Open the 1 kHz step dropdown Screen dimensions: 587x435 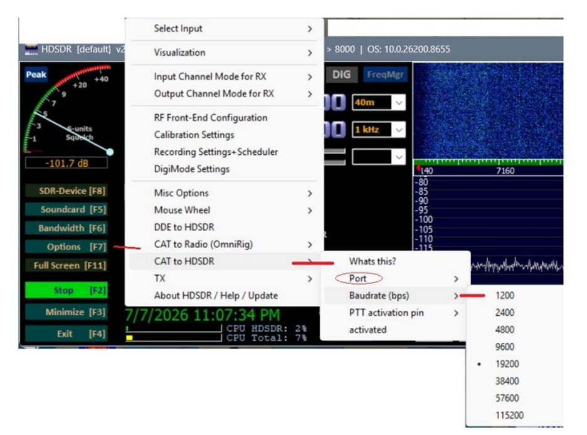click(379, 130)
